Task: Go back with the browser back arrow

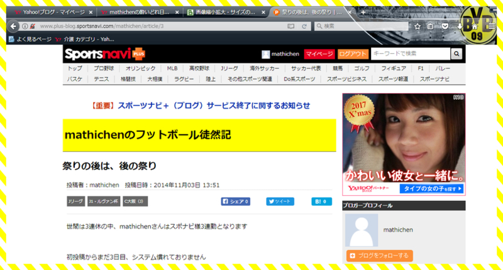Action: tap(13, 26)
